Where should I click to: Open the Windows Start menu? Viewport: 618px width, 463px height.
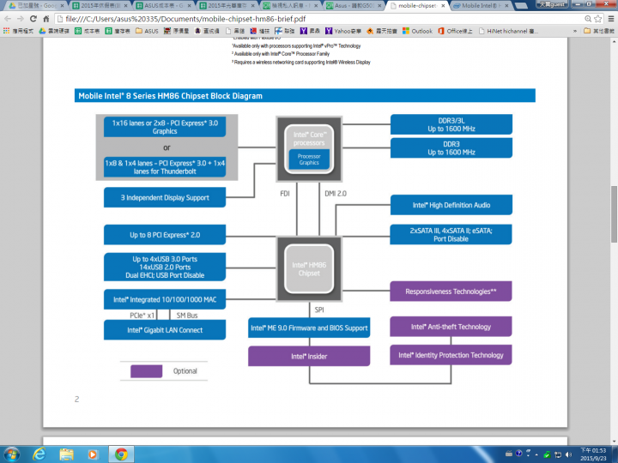[11, 454]
